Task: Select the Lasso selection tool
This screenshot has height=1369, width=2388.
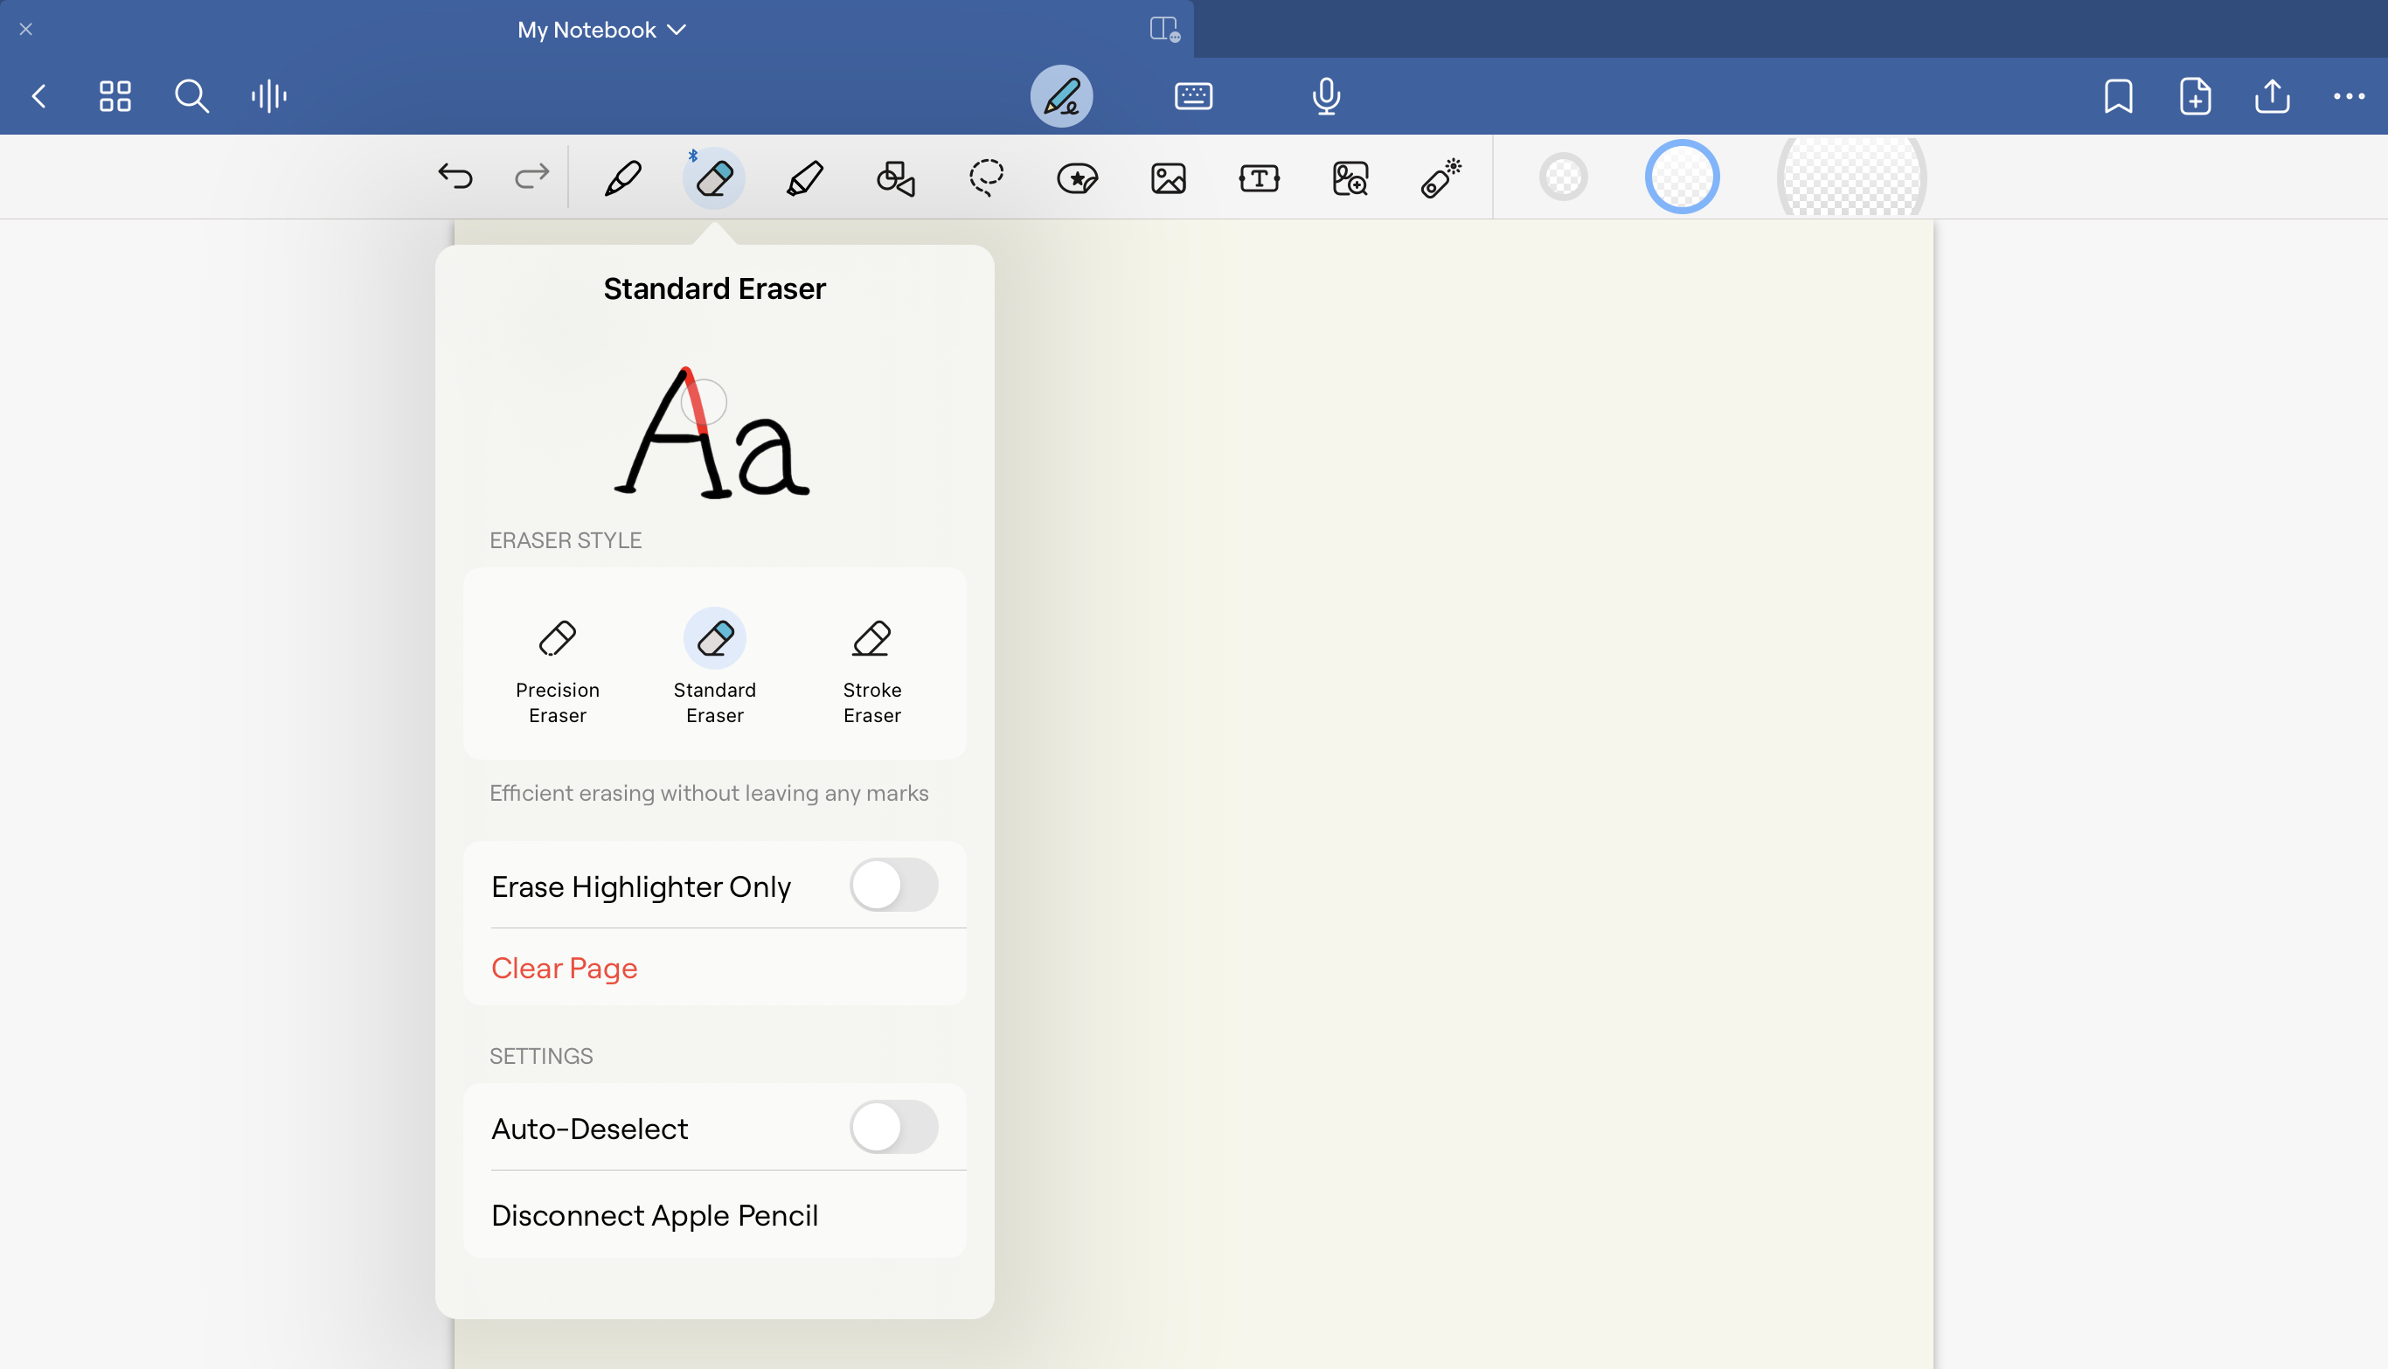Action: 986,177
